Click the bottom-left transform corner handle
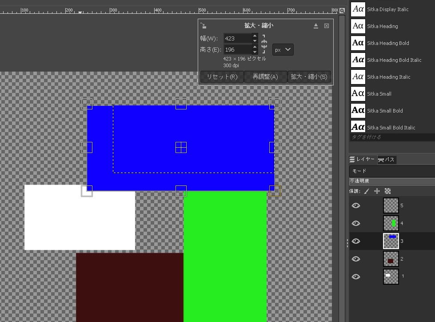This screenshot has height=322, width=435. 87,191
